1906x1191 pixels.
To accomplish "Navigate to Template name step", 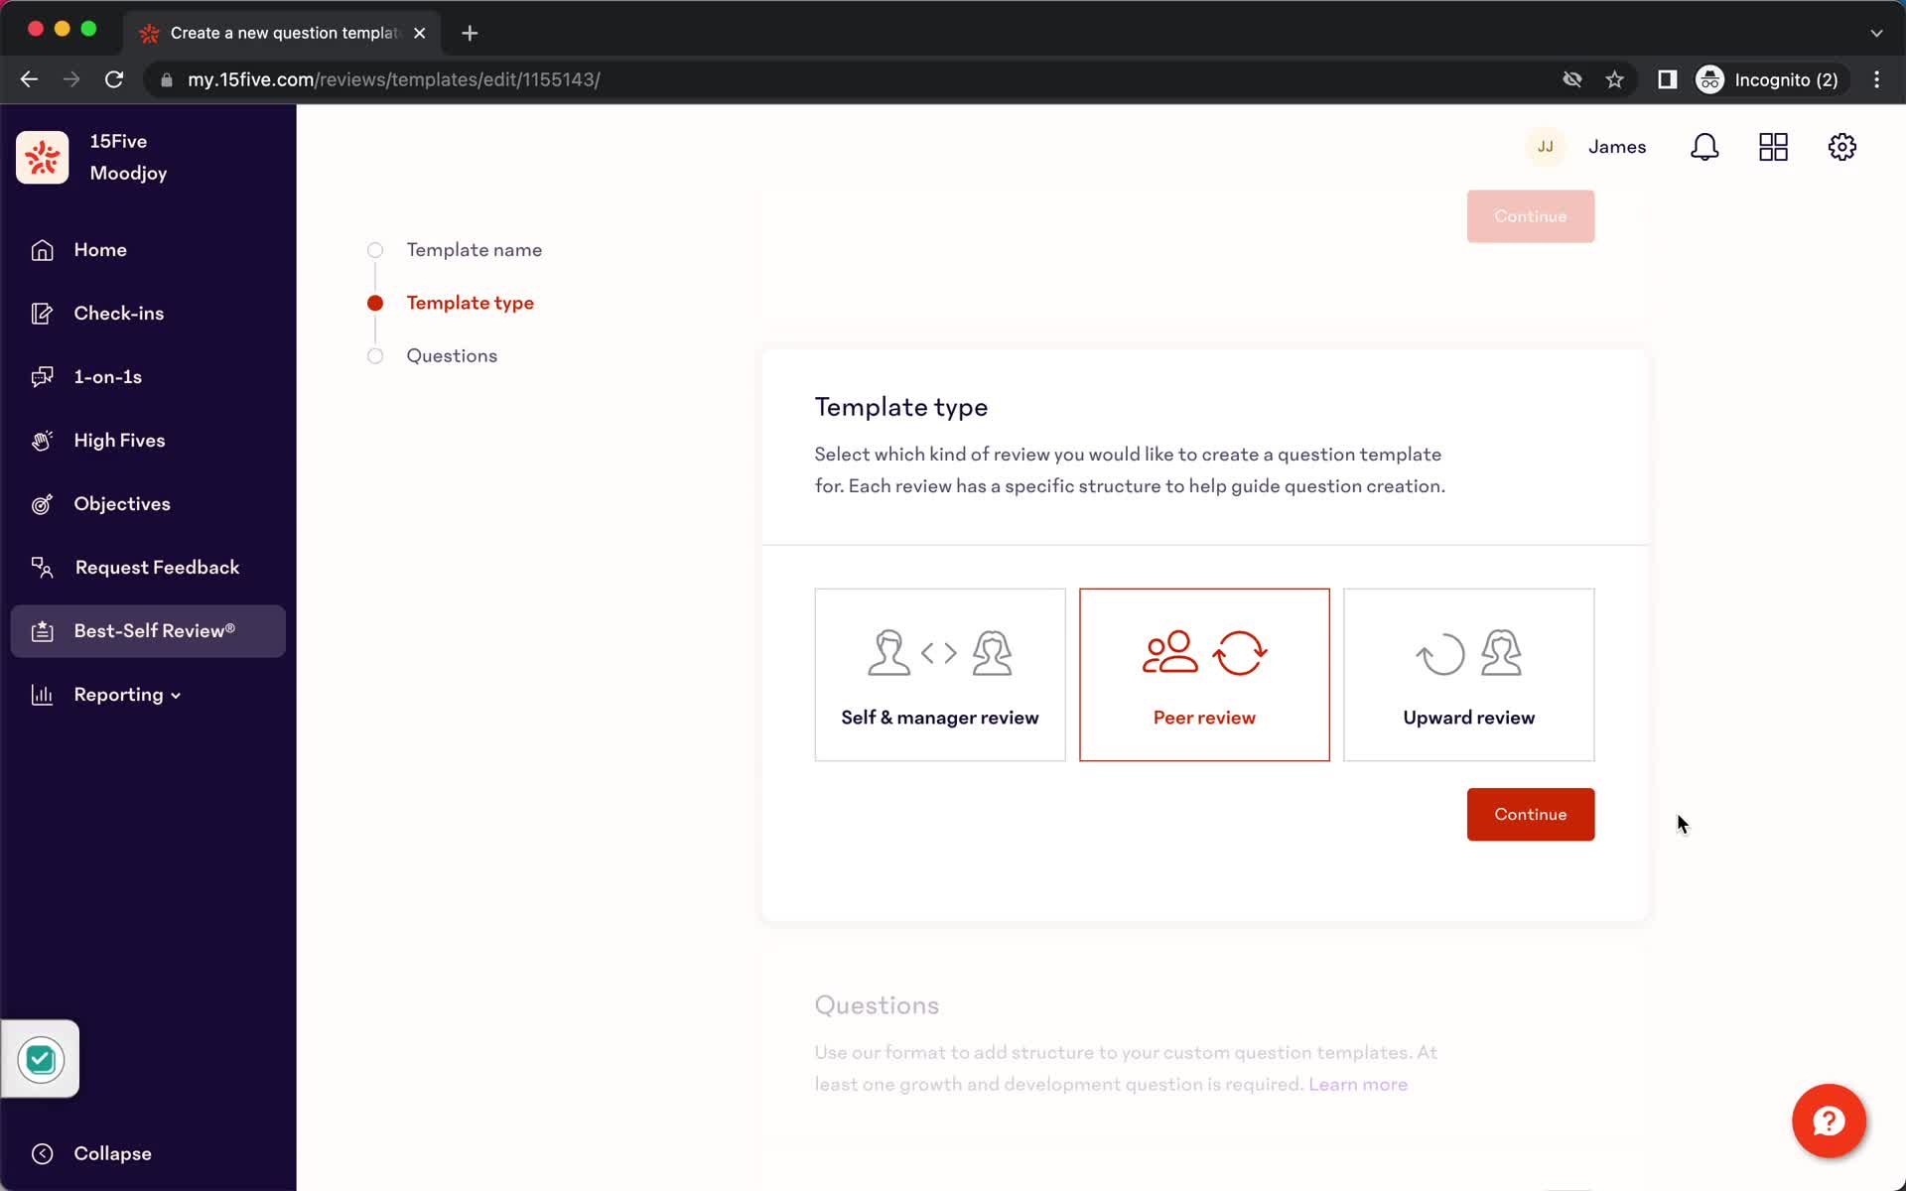I will 474,250.
